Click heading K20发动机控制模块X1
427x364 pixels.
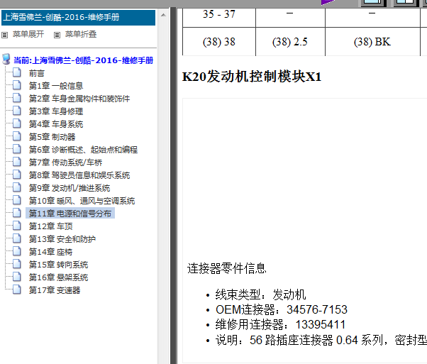(x=252, y=77)
